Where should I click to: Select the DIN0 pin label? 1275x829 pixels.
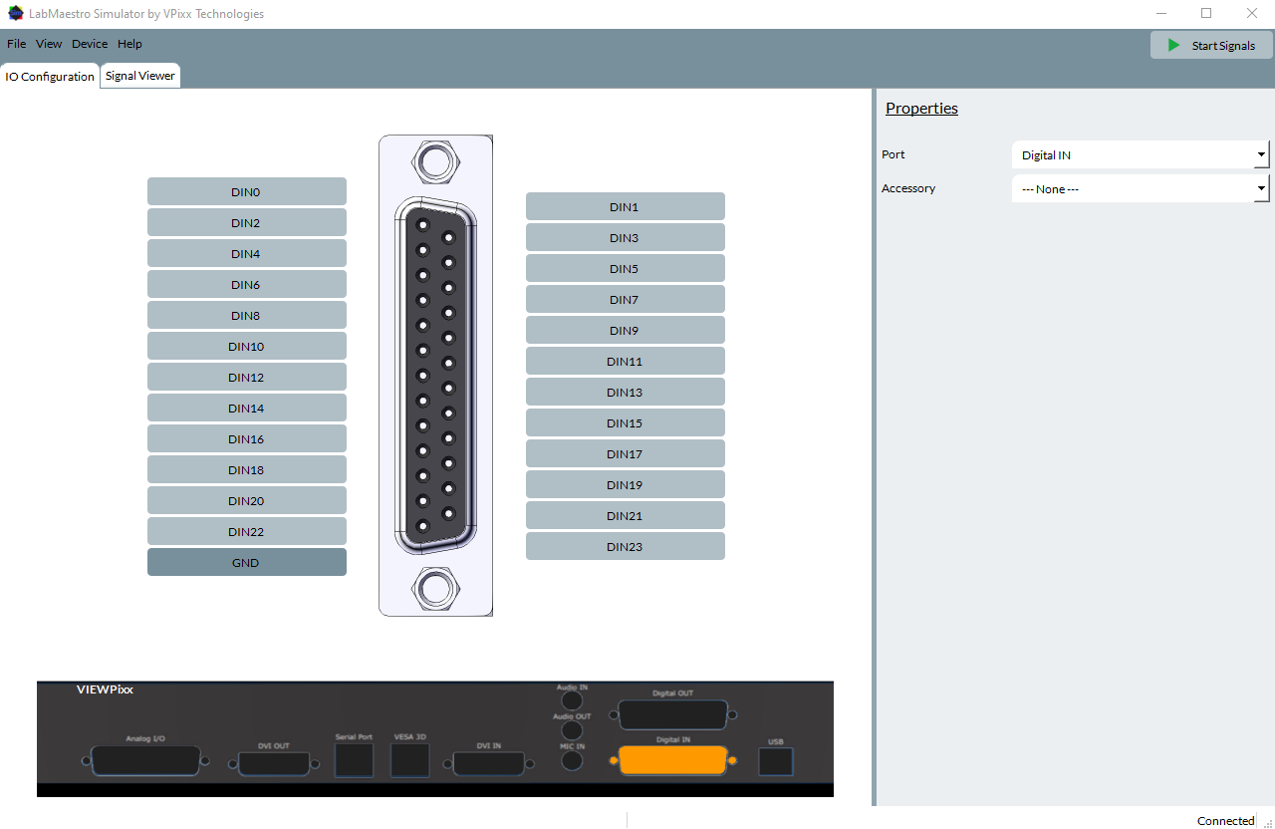point(246,192)
